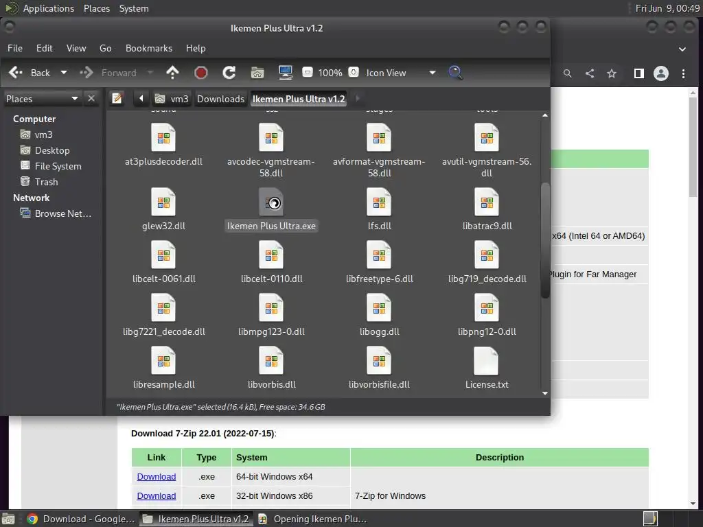Image resolution: width=703 pixels, height=527 pixels.
Task: Select the libmpg123-0.dll file icon
Action: [x=271, y=308]
